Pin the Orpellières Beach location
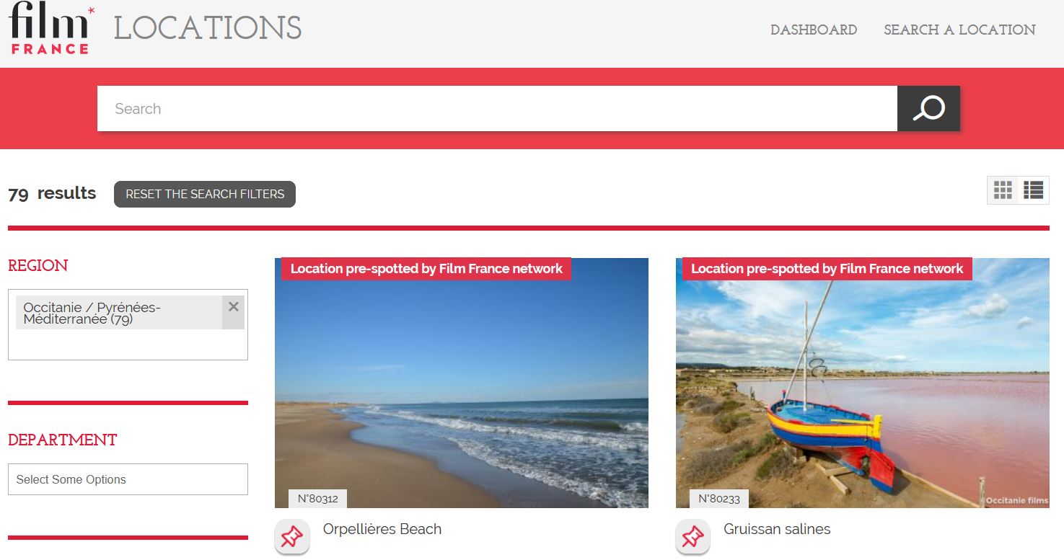1064x560 pixels. tap(292, 538)
